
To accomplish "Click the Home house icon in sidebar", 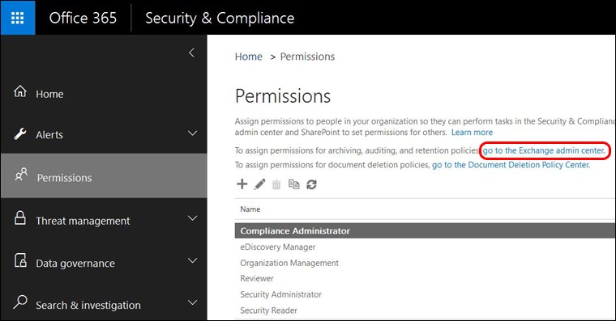I will click(x=20, y=91).
